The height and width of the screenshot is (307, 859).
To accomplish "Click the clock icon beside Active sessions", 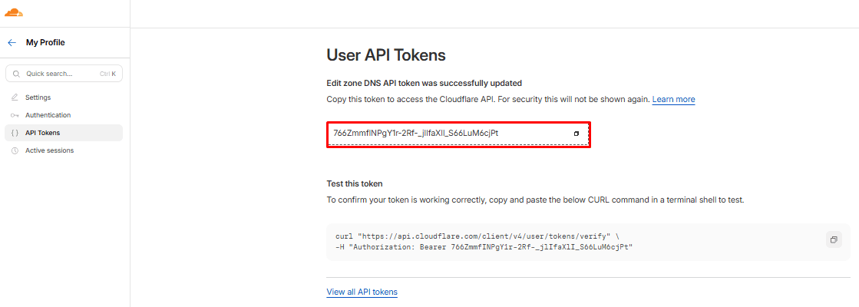I will pyautogui.click(x=15, y=150).
